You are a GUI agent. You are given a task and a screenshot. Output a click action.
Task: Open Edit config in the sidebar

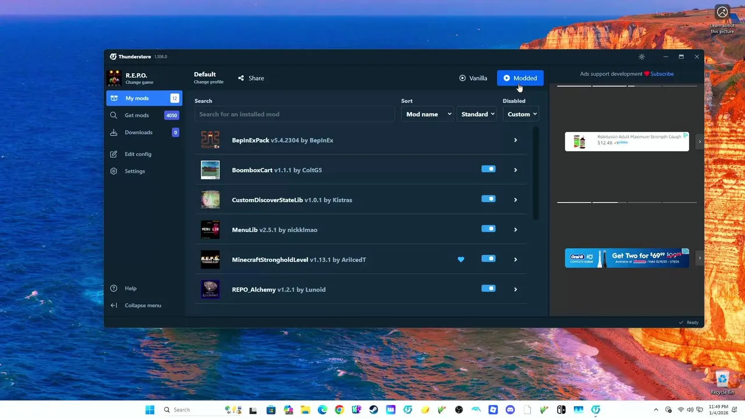pos(138,154)
